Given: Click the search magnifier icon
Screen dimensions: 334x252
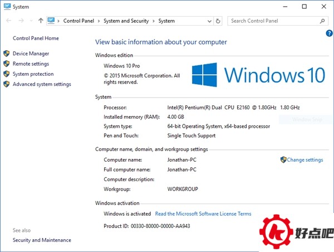Looking at the screenshot, I should click(322, 21).
